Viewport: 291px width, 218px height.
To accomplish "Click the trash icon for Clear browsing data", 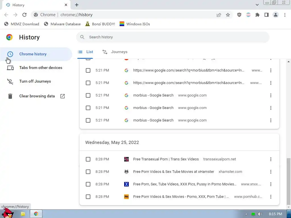I will click(10, 96).
